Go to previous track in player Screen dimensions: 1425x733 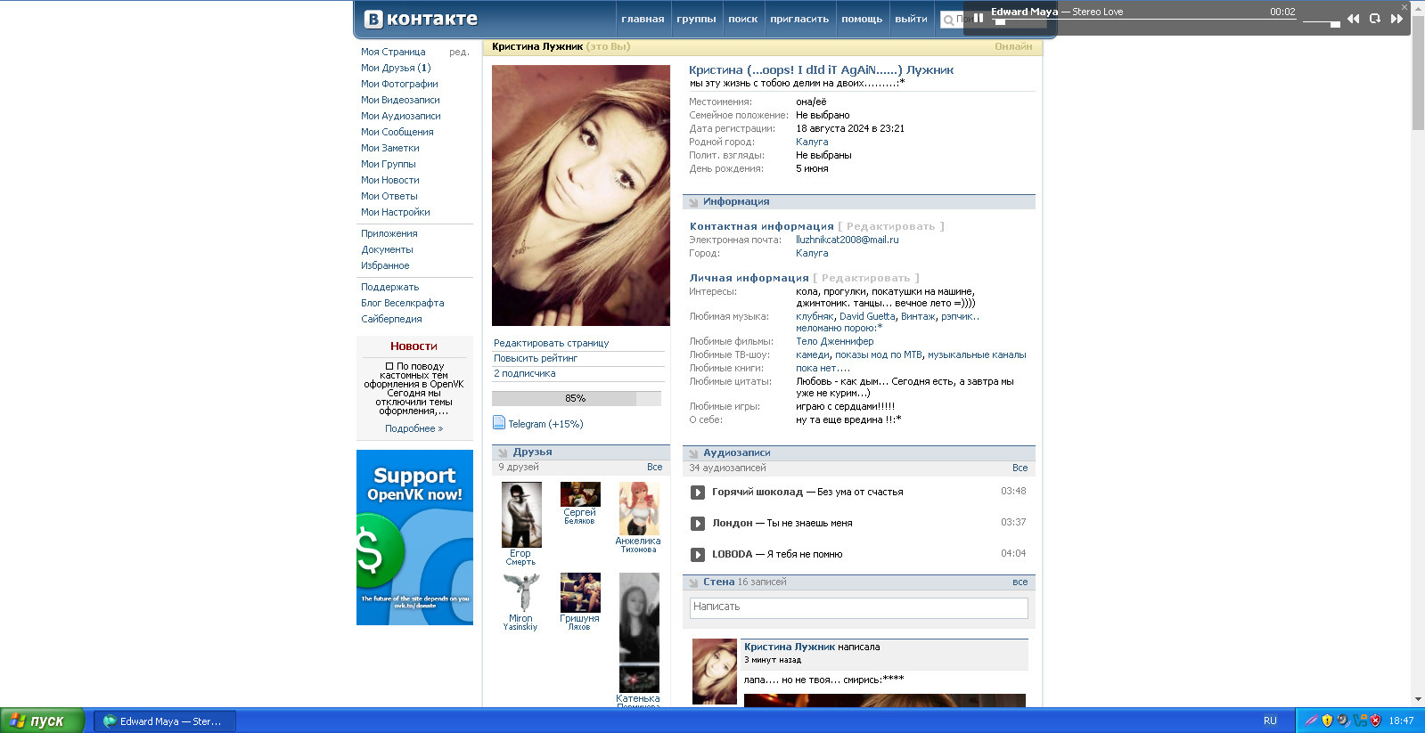1353,19
